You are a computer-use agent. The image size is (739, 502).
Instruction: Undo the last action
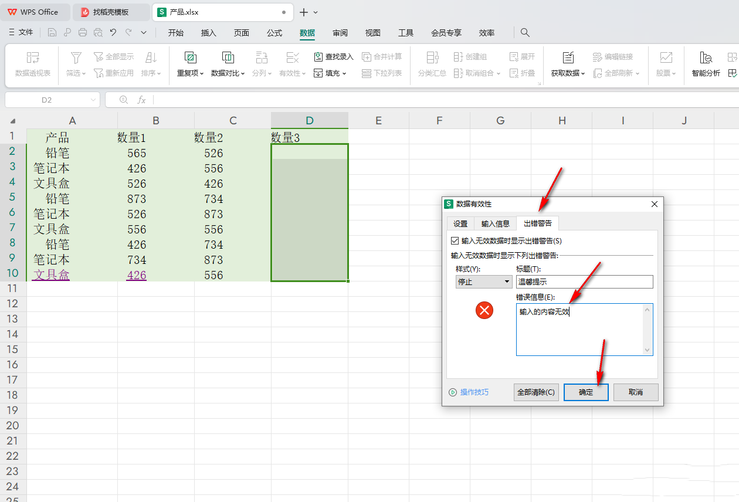pyautogui.click(x=113, y=33)
